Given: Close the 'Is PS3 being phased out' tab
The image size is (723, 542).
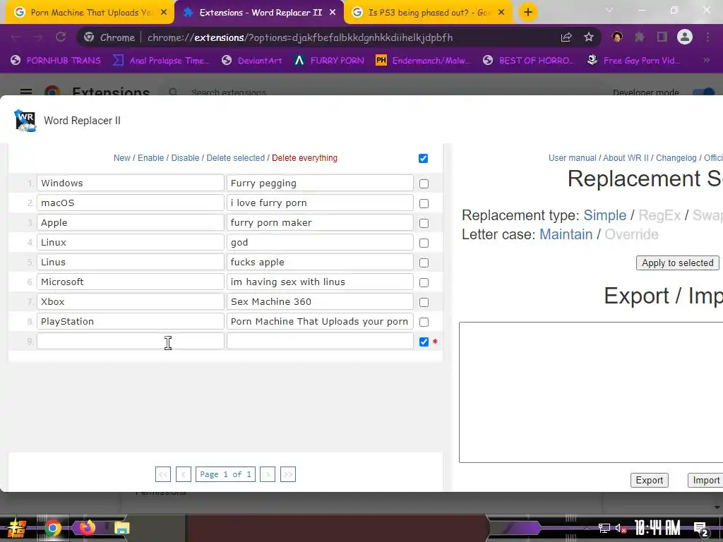Looking at the screenshot, I should click(502, 13).
